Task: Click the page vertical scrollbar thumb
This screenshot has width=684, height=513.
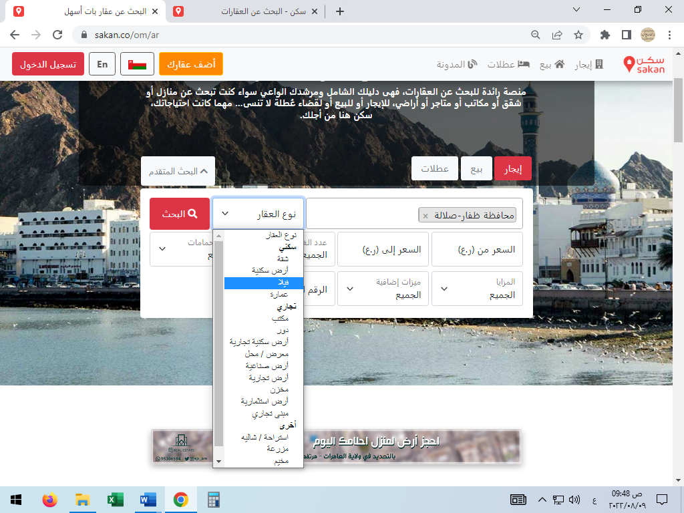Action: [678, 110]
